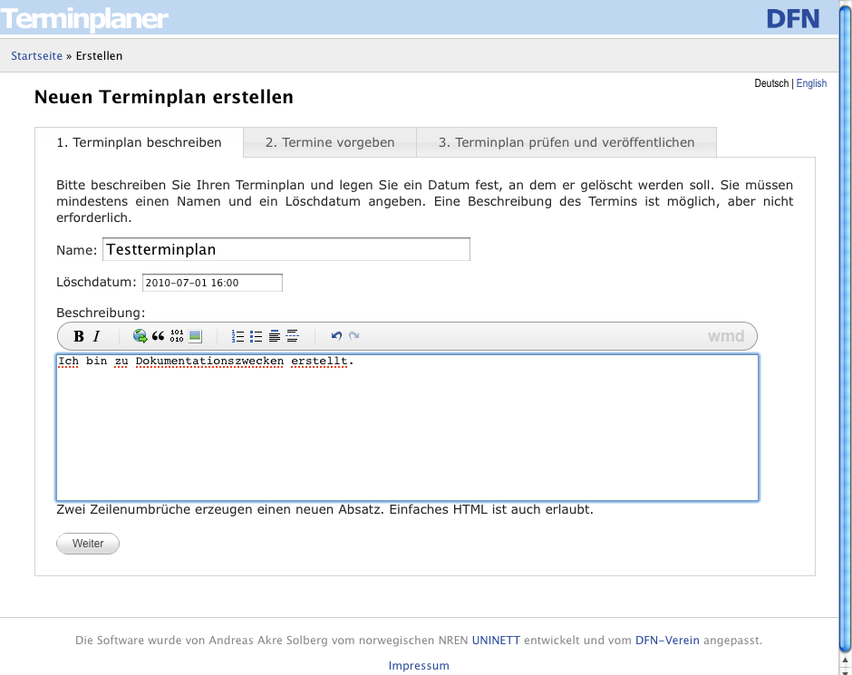This screenshot has width=852, height=675.
Task: Insert code sample with 101010 icon
Action: 177,336
